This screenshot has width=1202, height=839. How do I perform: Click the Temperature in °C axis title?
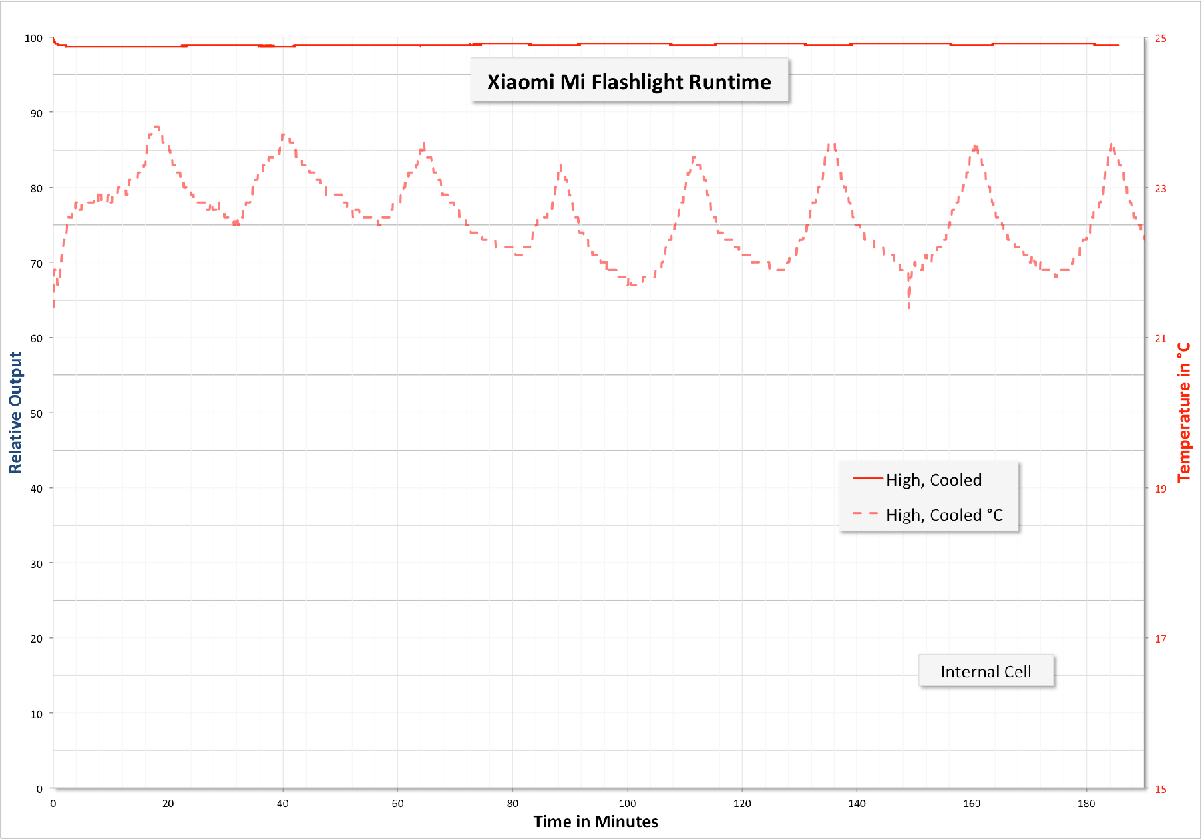[1184, 412]
